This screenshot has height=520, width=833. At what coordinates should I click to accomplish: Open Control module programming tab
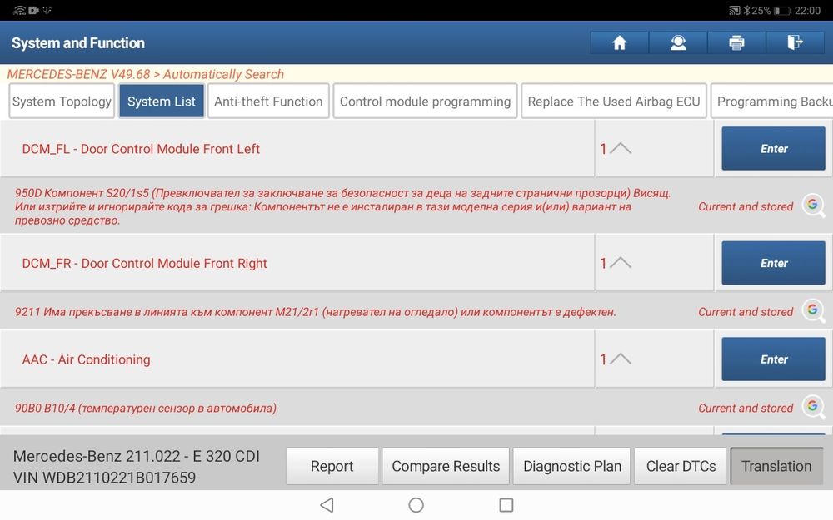tap(425, 102)
